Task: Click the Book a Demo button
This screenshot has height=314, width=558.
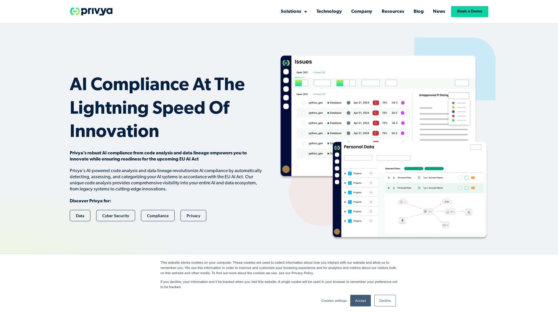Action: [469, 11]
